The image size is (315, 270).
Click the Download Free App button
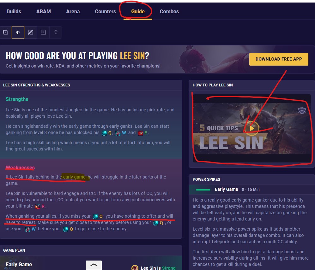[278, 59]
